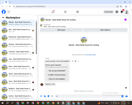Open the Facebook logo home link
The height and width of the screenshot is (105, 132).
coord(4,12)
